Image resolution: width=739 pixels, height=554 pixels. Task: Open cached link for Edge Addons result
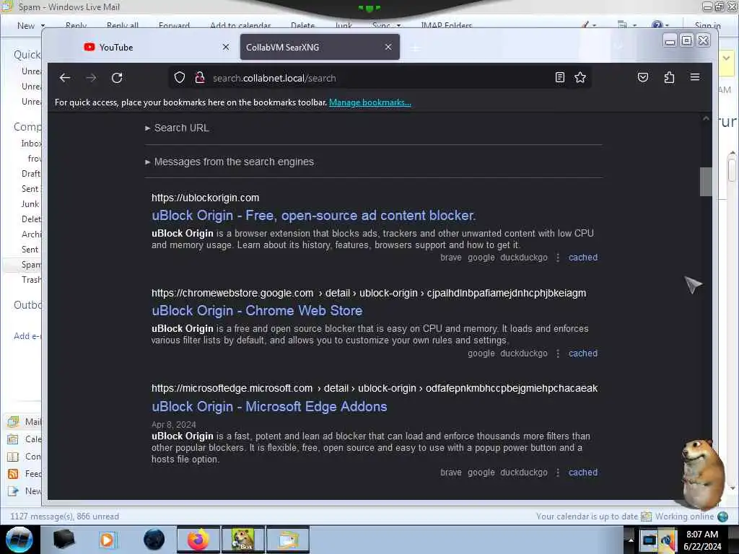tap(583, 472)
